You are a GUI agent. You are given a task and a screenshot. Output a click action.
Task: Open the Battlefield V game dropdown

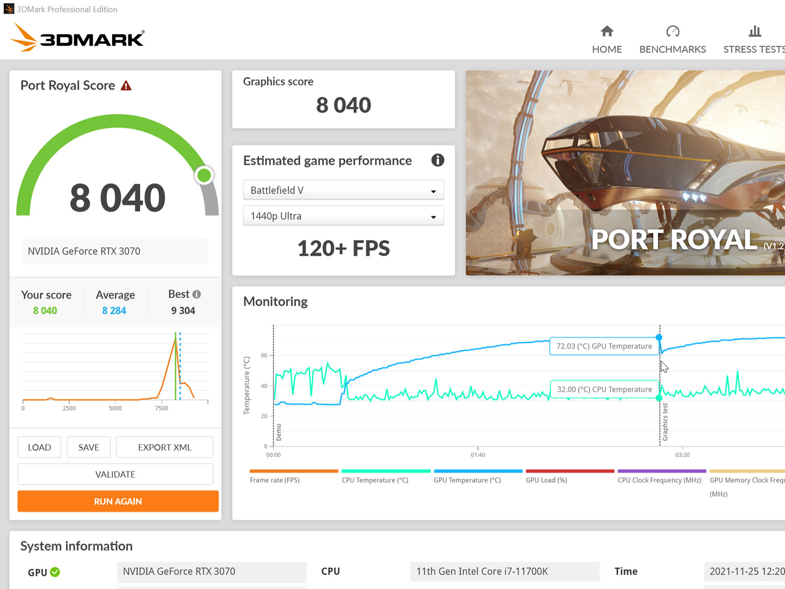point(343,190)
